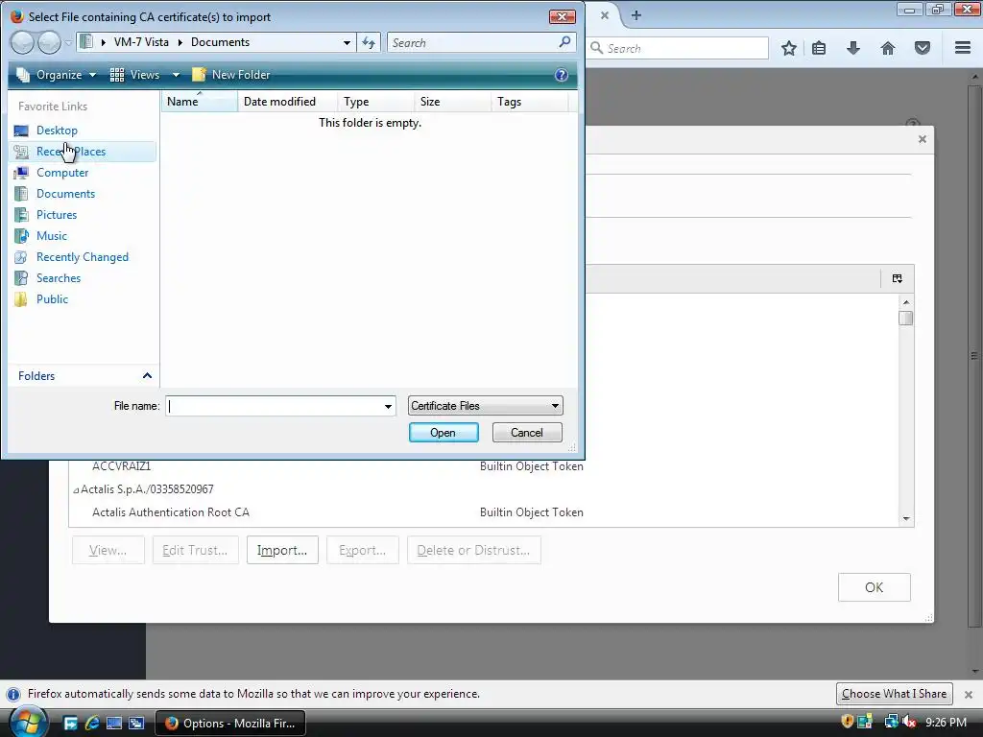983x737 pixels.
Task: Click the Show Desktop quick launch icon
Action: (114, 724)
